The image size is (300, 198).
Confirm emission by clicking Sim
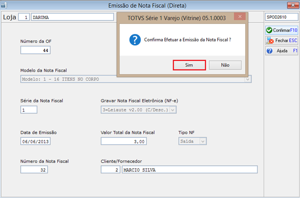click(189, 65)
